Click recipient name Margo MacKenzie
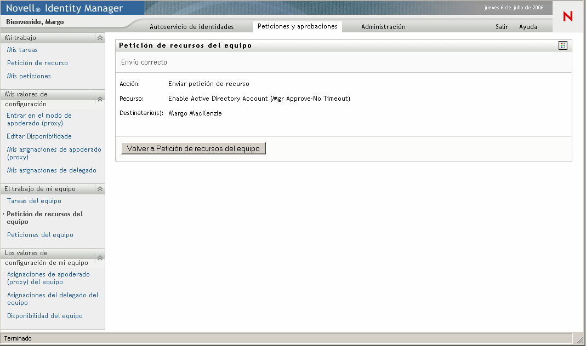 point(195,113)
